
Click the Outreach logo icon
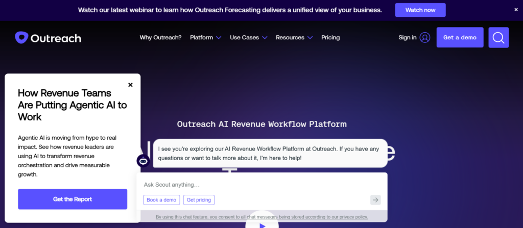point(21,38)
